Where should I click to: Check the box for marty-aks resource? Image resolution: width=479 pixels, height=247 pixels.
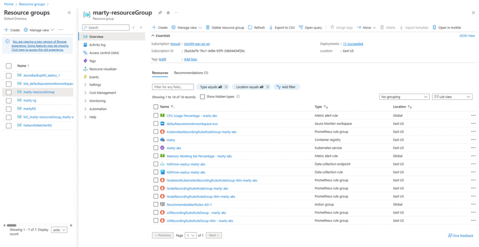[x=156, y=148]
